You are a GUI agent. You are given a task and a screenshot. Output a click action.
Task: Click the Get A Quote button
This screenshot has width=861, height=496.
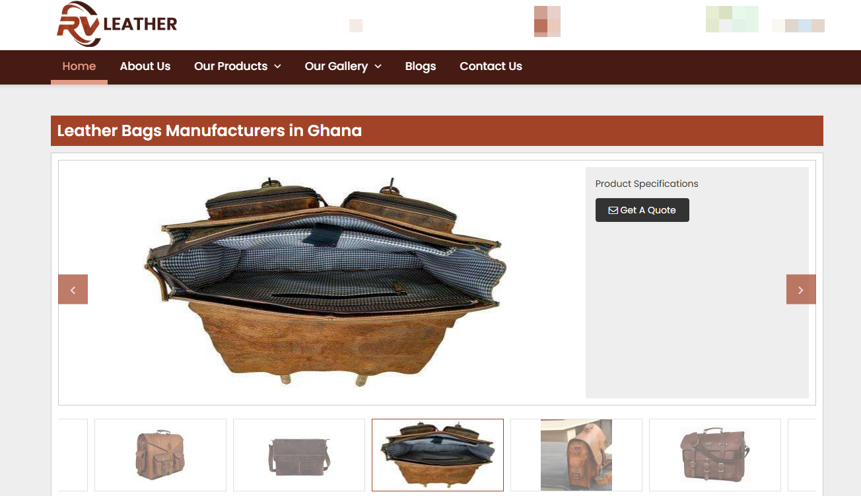click(x=642, y=210)
